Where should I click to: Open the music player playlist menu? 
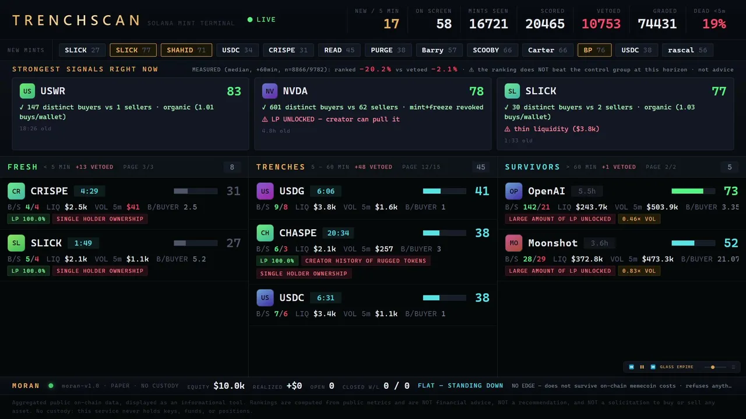pos(733,367)
